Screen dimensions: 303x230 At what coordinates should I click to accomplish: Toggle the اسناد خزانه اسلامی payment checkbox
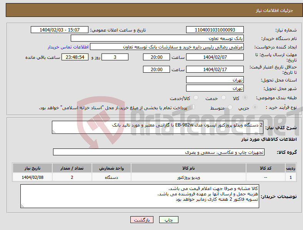(x=193, y=107)
